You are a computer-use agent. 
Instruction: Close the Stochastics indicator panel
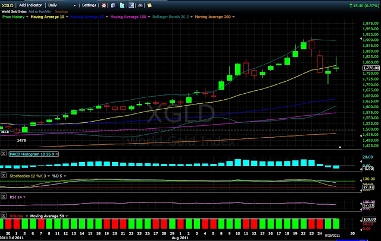(4, 175)
